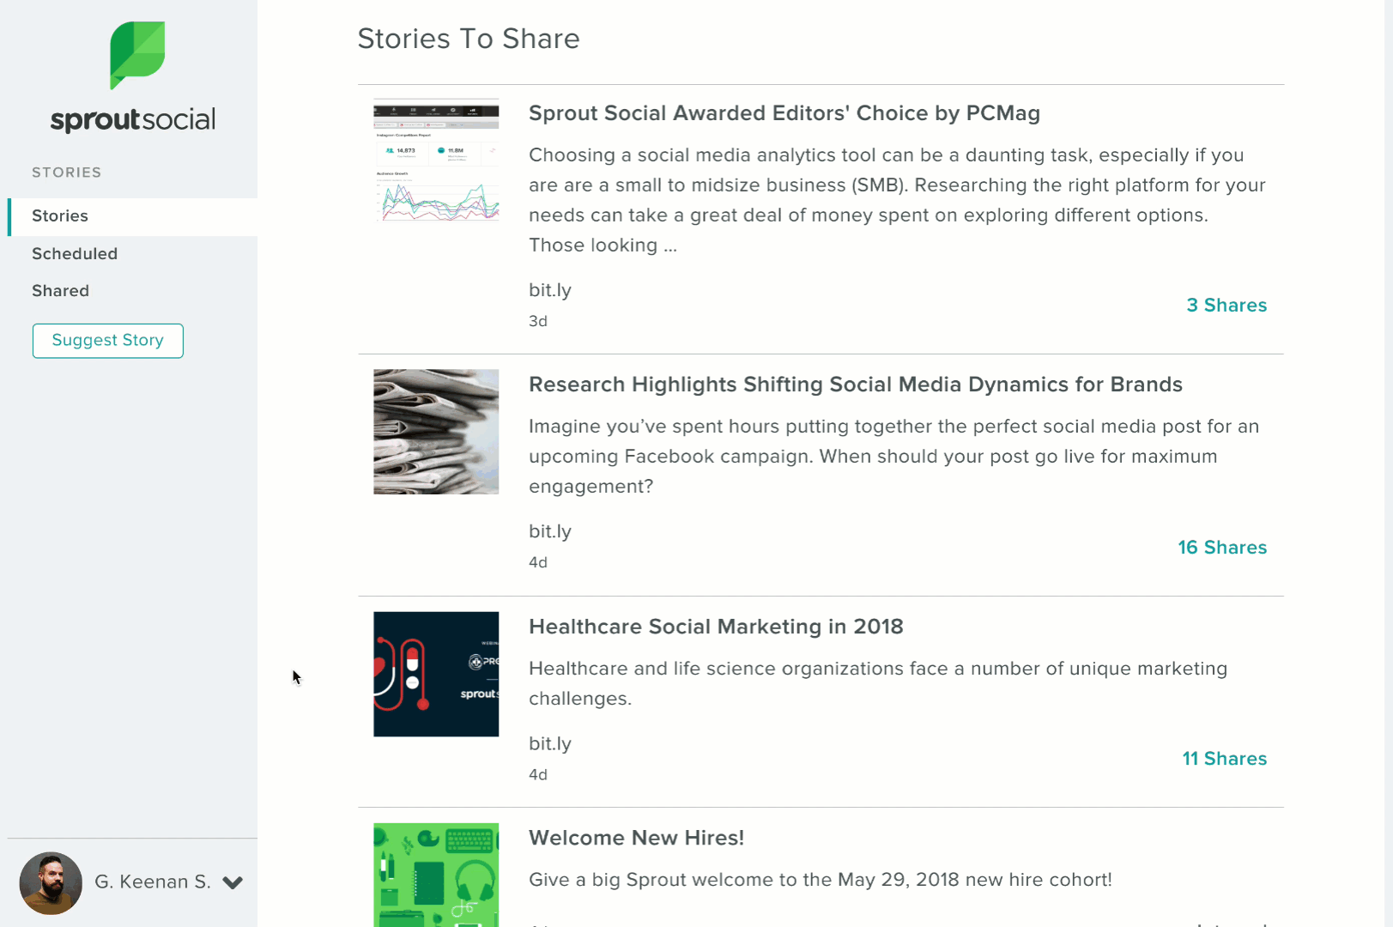View the 16 Shares count
The width and height of the screenshot is (1393, 927).
[1222, 548]
